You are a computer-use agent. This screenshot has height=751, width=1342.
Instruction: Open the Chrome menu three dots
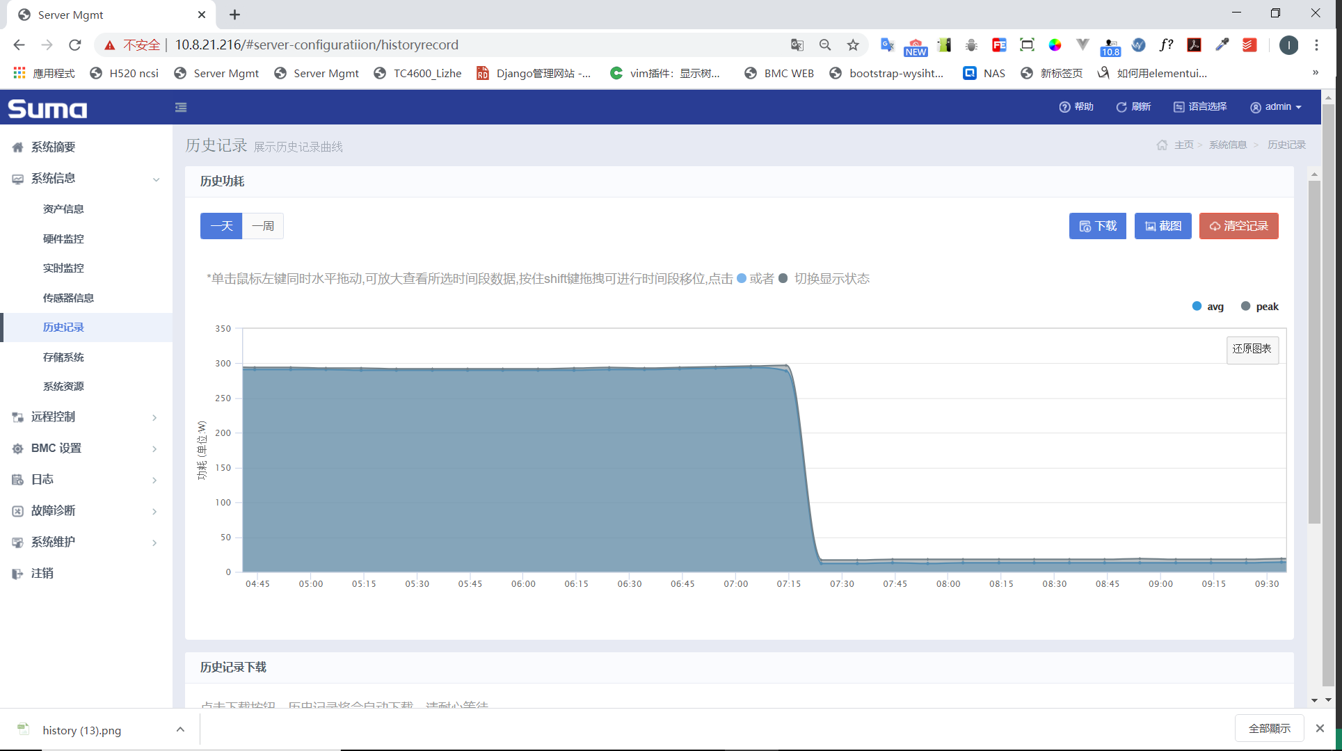(1316, 45)
